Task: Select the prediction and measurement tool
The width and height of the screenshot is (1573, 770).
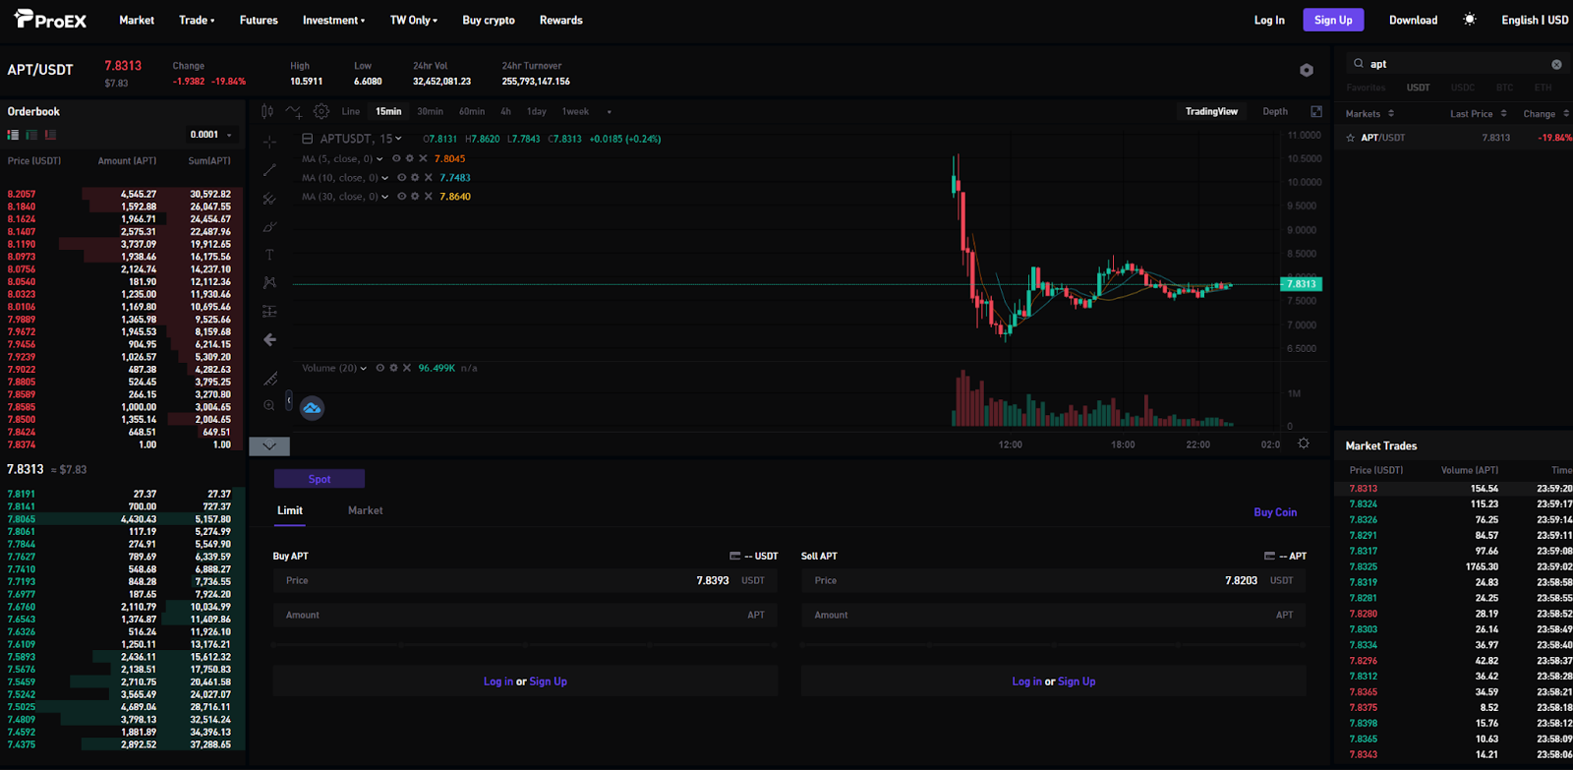Action: point(269,312)
